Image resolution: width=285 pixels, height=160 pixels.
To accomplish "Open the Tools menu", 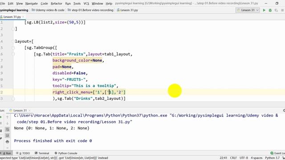I will point(77,4).
